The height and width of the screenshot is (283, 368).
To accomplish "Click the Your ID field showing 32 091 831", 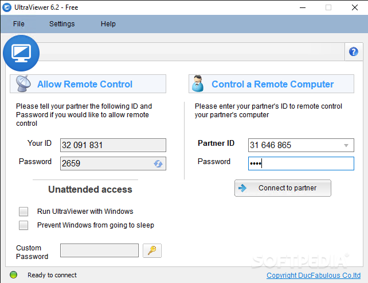I will 113,145.
